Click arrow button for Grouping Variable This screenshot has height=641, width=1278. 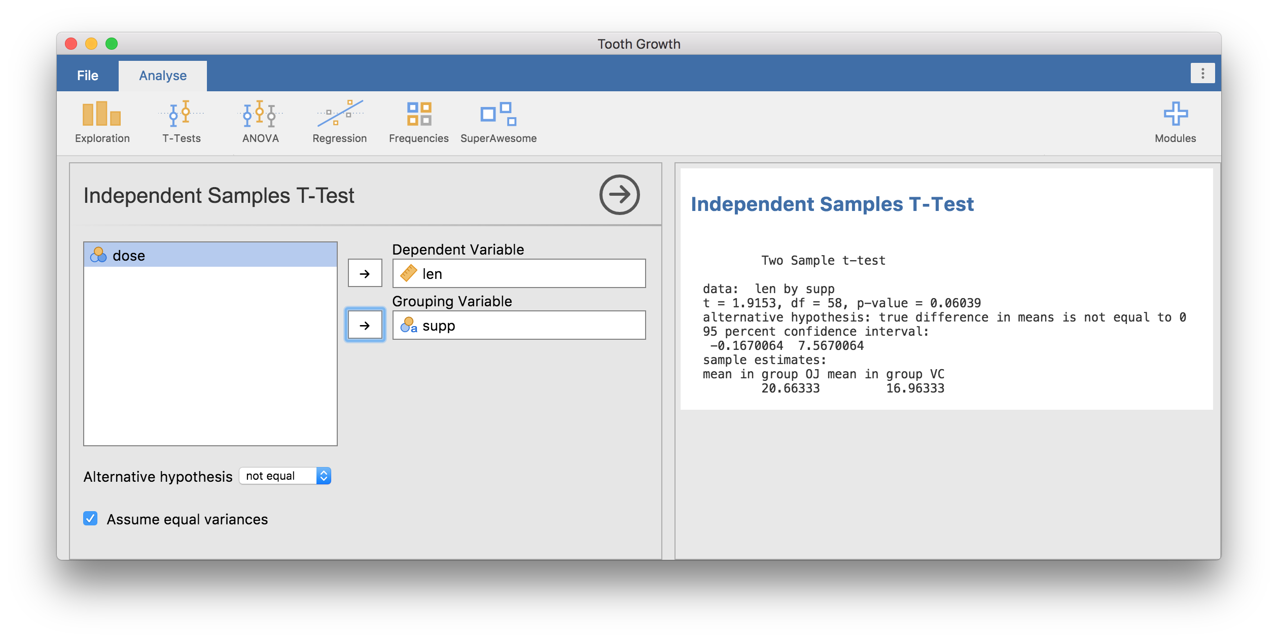pos(365,325)
